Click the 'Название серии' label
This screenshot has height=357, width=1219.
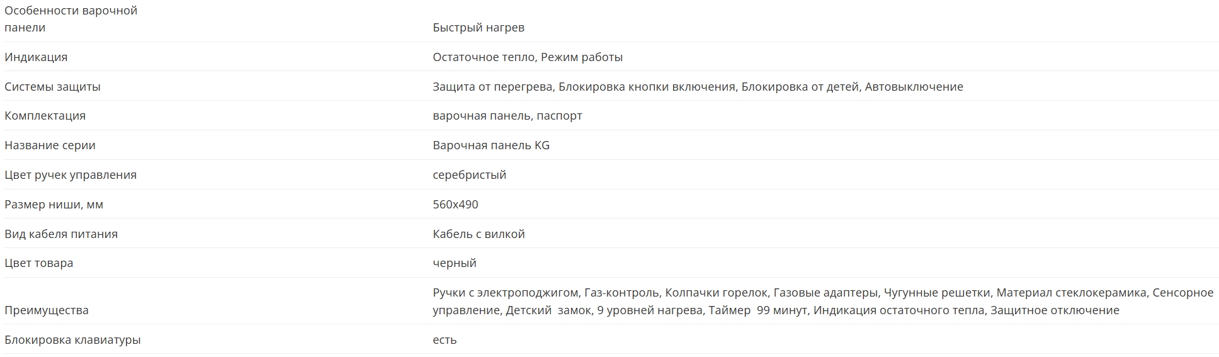[x=50, y=145]
